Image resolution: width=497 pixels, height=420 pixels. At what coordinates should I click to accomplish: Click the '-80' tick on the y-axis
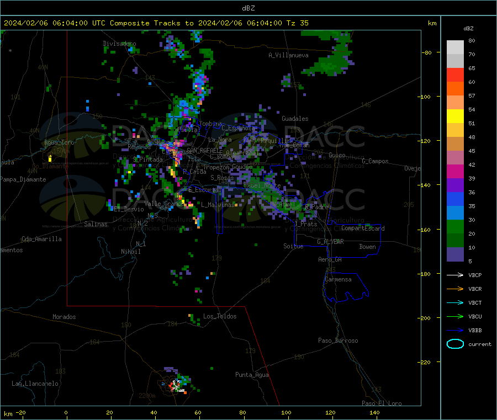[427, 52]
